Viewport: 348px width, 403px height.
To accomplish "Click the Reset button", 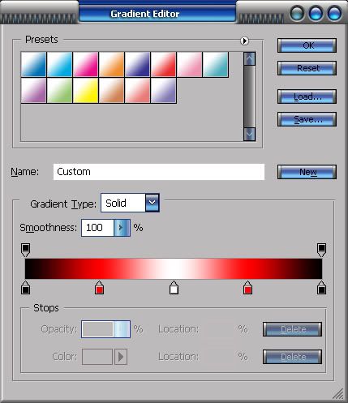I will coord(307,68).
